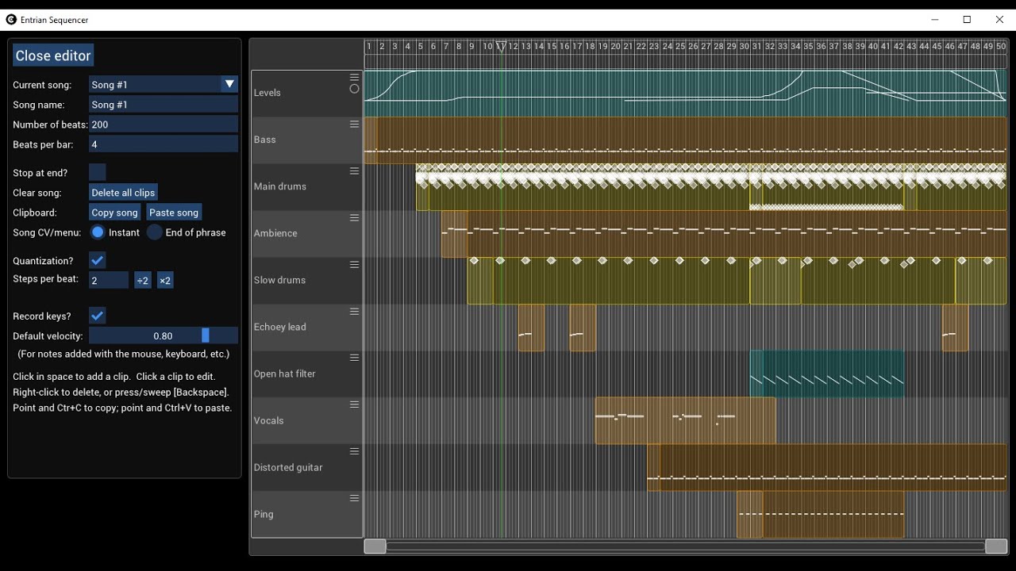The width and height of the screenshot is (1016, 571).
Task: Uncheck the Record keys checkbox
Action: (98, 316)
